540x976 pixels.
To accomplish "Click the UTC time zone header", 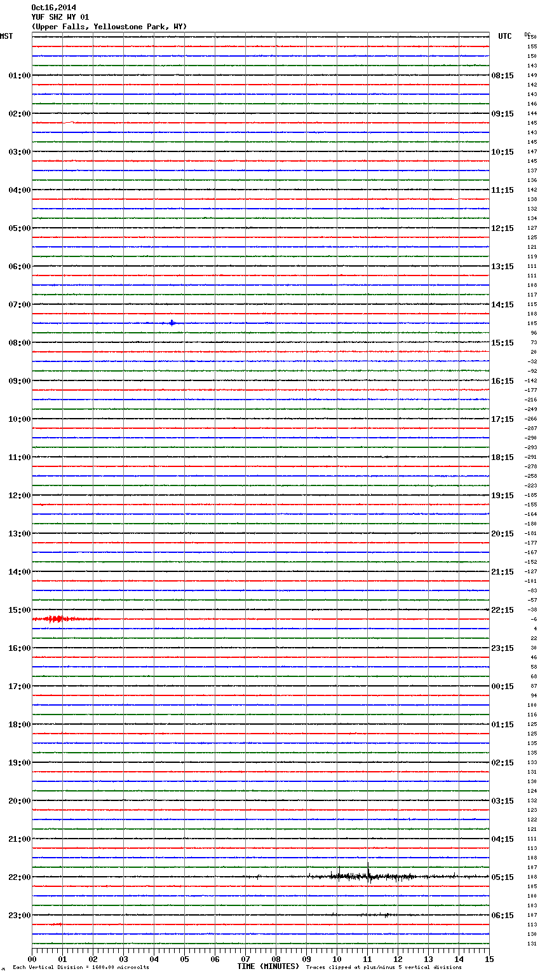I will [505, 36].
